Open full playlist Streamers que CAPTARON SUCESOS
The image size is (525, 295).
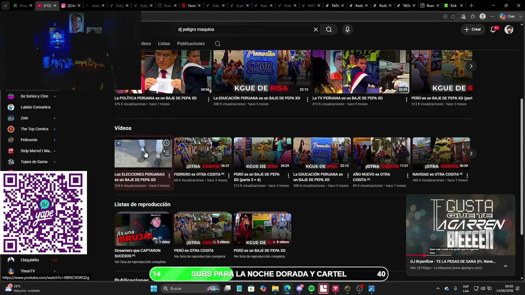pyautogui.click(x=140, y=262)
